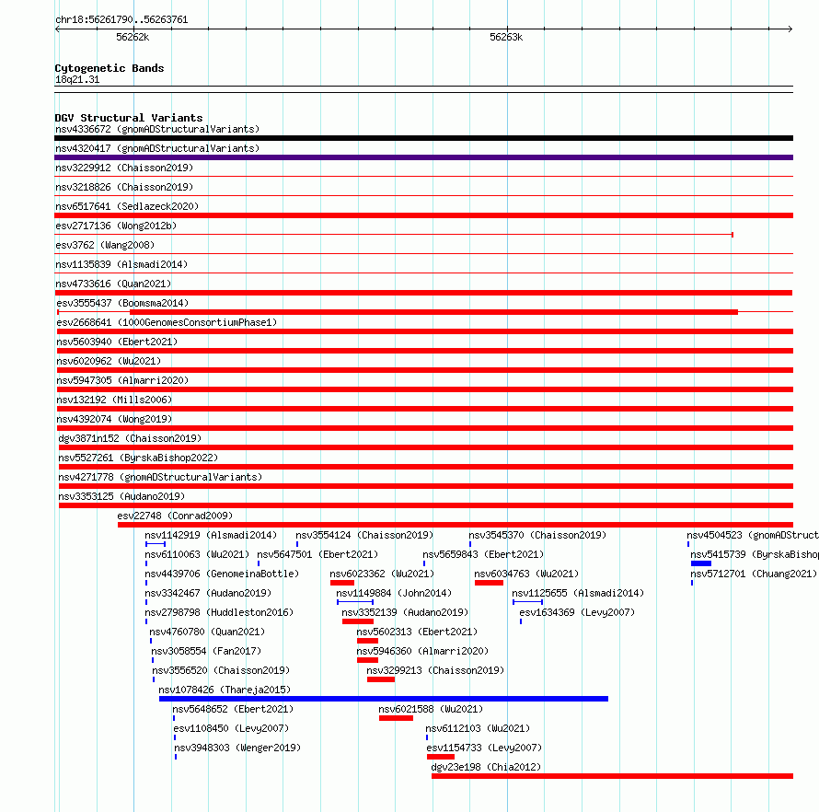Click the nsv4336672 gnomADStructuralVariants label
Screen dimensions: 819x812
coord(157,129)
